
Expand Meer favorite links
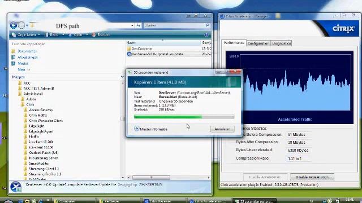click(x=24, y=69)
